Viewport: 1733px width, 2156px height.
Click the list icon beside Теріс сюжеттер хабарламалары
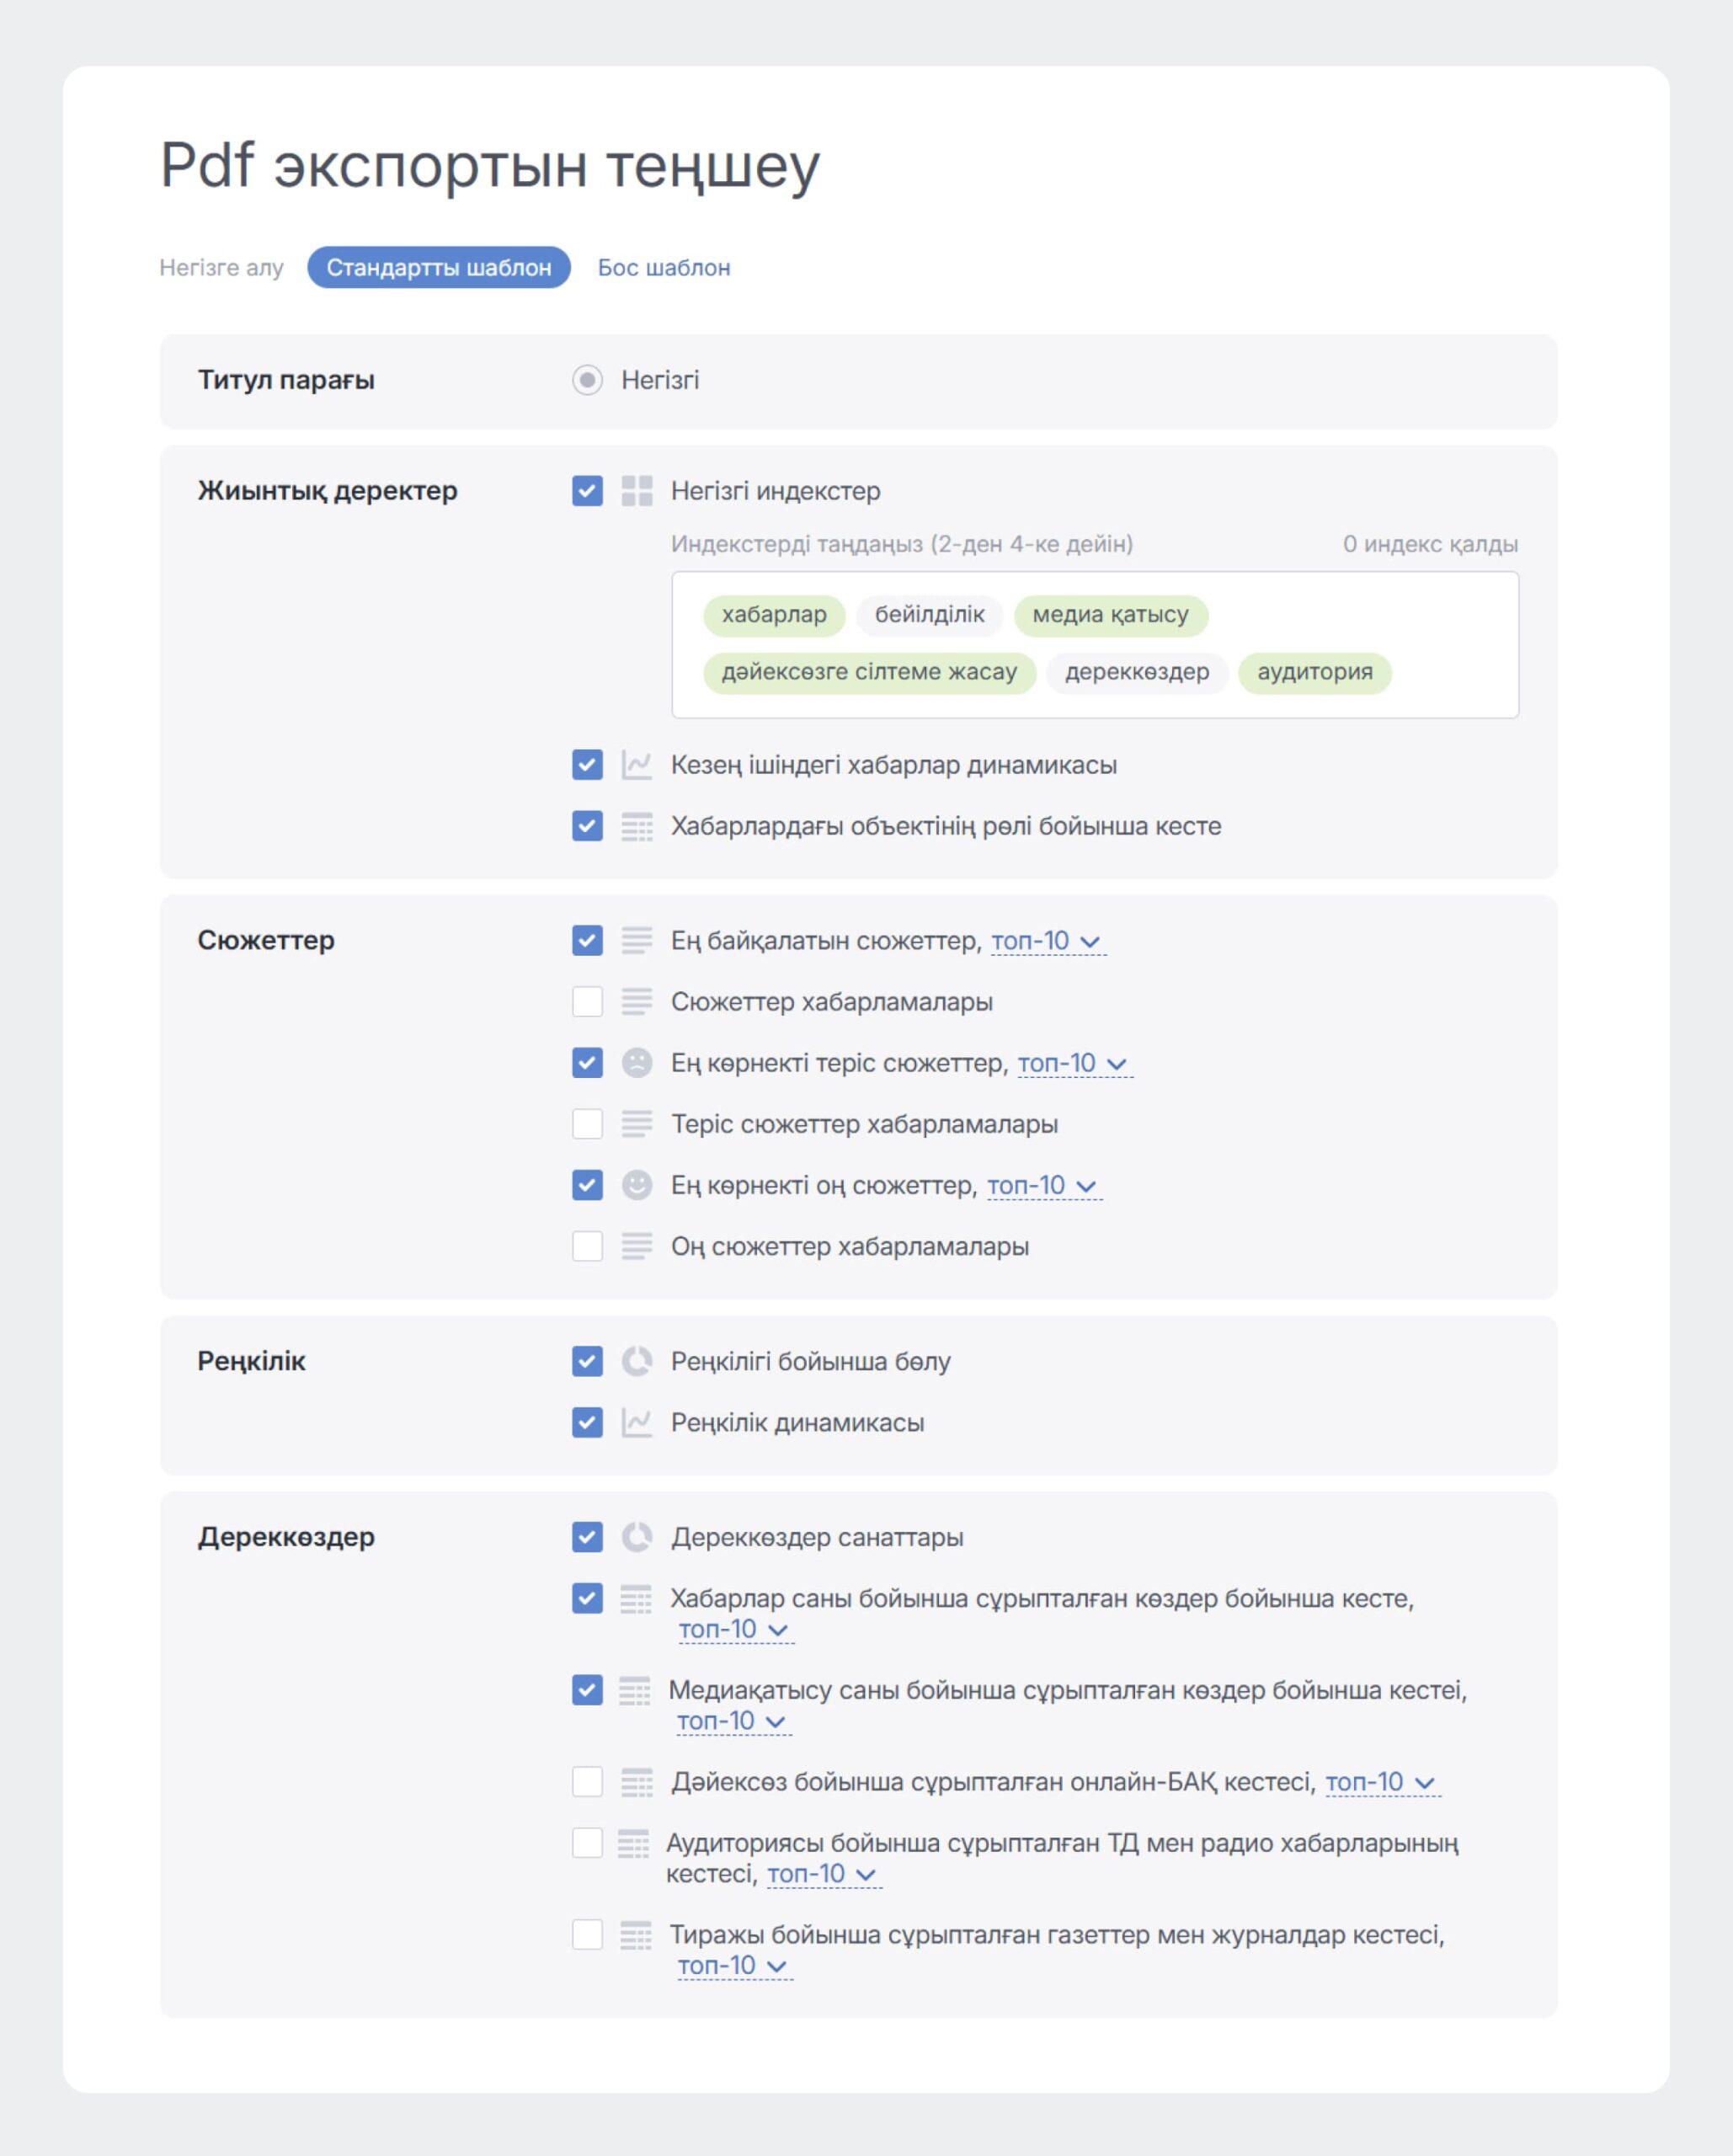(x=637, y=1124)
